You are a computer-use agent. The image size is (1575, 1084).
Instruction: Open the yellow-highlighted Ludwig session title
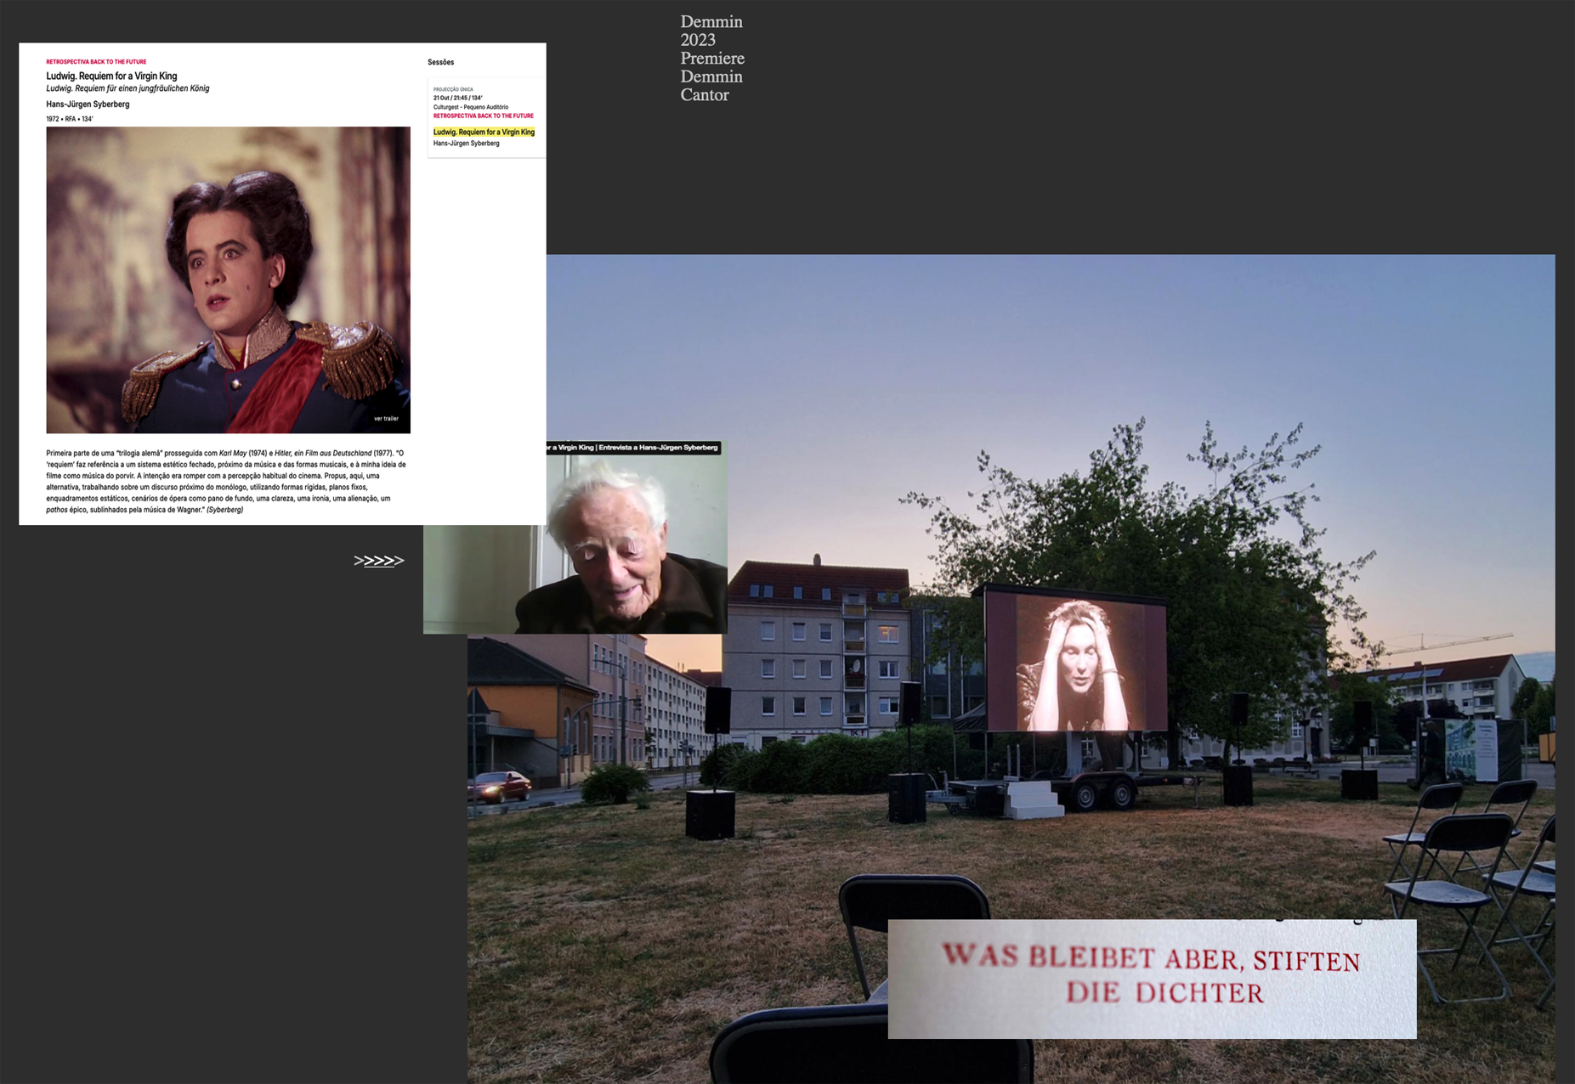click(x=484, y=133)
